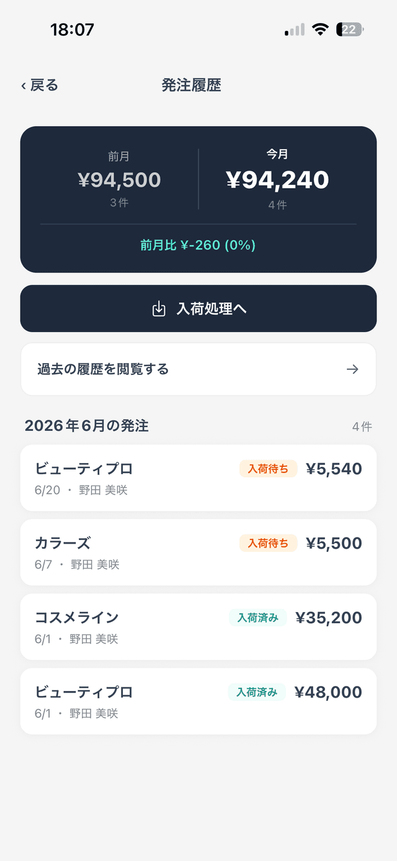
Task: Open 過去の履歴を閲覧する row
Action: click(x=198, y=369)
